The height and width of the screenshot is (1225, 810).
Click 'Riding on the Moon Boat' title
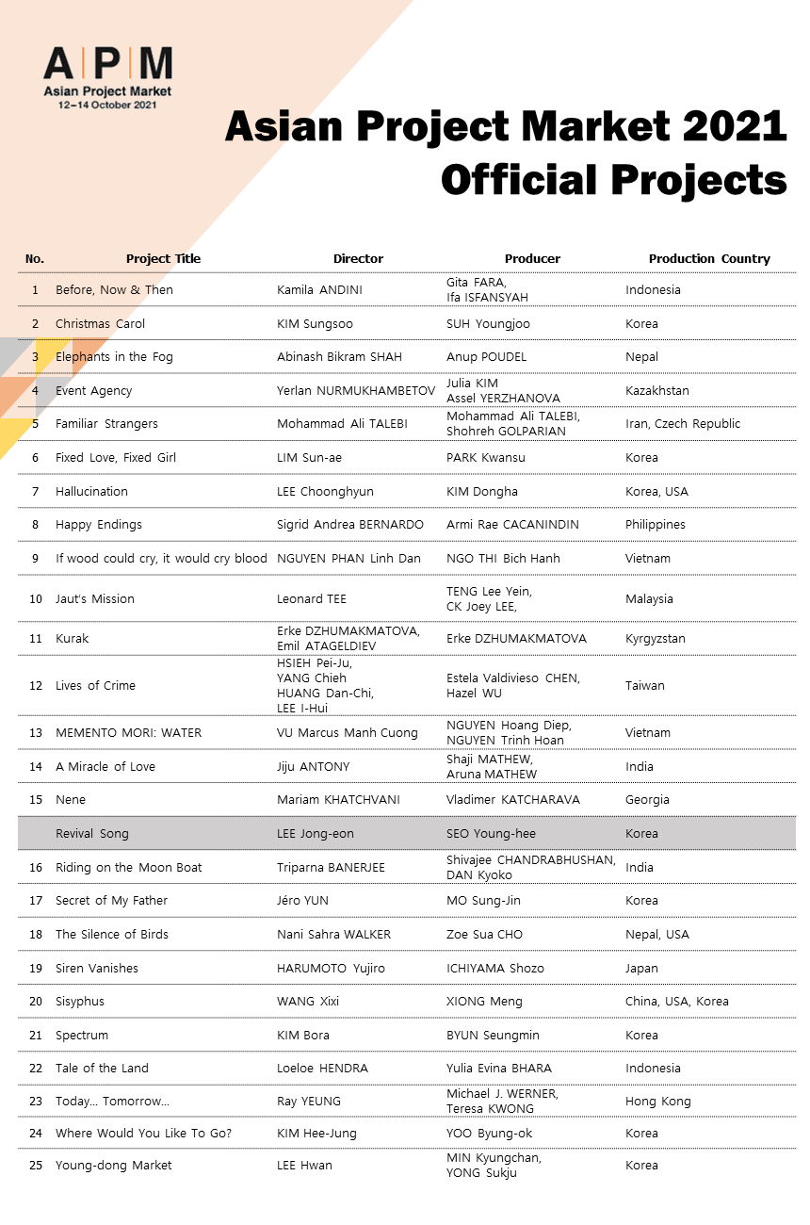(x=128, y=868)
